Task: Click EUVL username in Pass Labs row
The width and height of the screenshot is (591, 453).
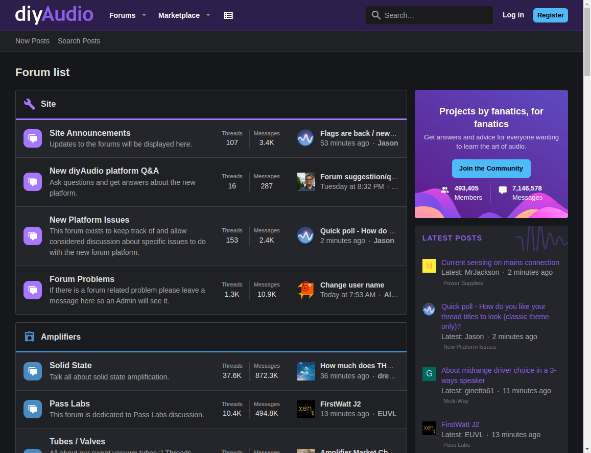Action: [x=387, y=414]
